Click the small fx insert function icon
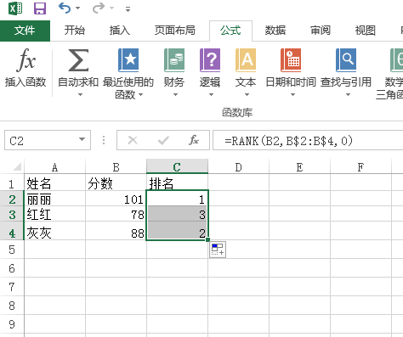The image size is (403, 337). coord(194,140)
